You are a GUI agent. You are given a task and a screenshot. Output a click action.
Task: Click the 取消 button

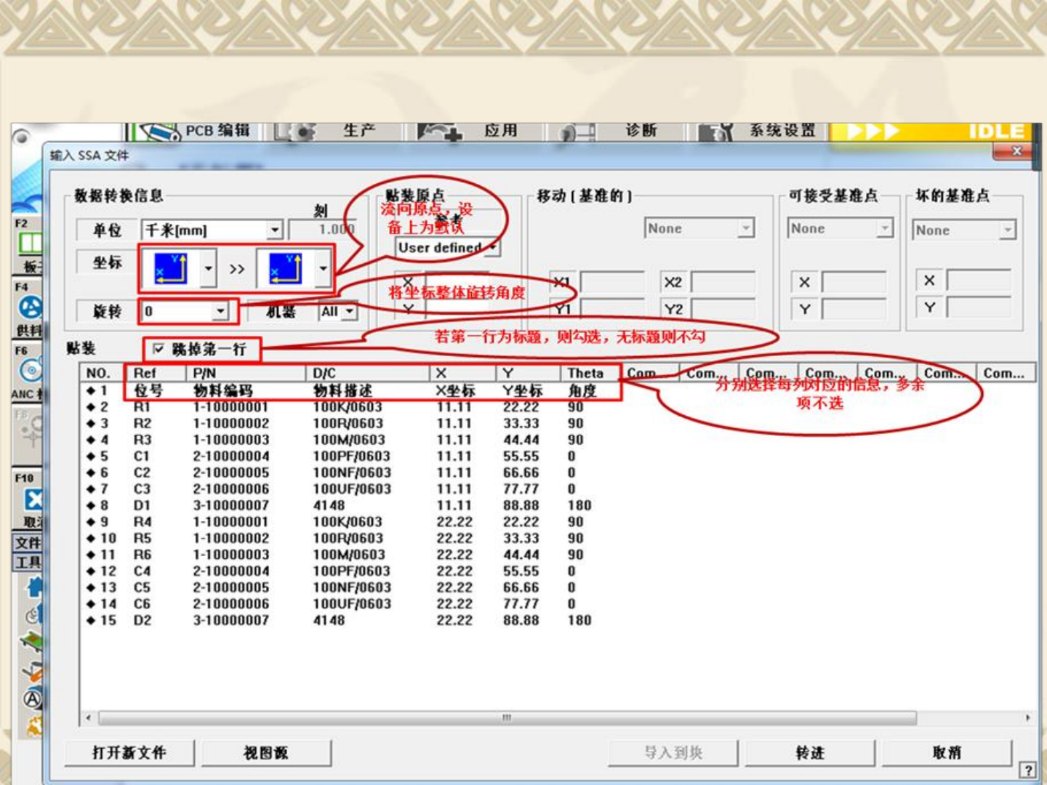947,753
